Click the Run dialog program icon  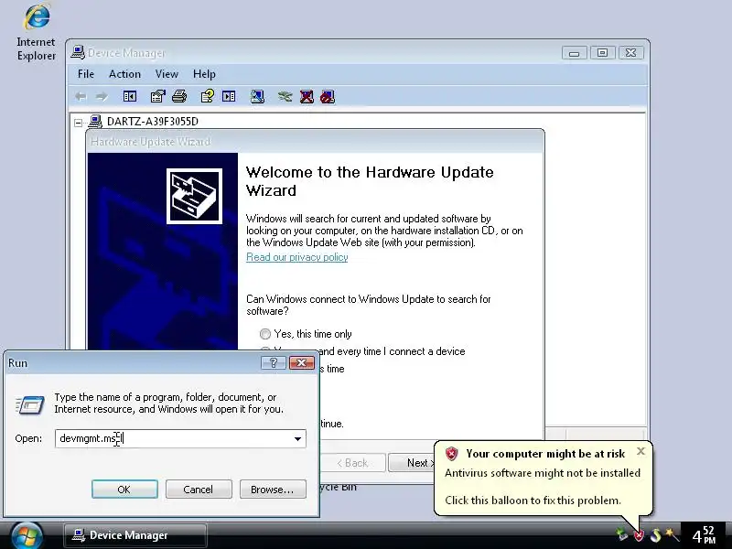(x=30, y=404)
